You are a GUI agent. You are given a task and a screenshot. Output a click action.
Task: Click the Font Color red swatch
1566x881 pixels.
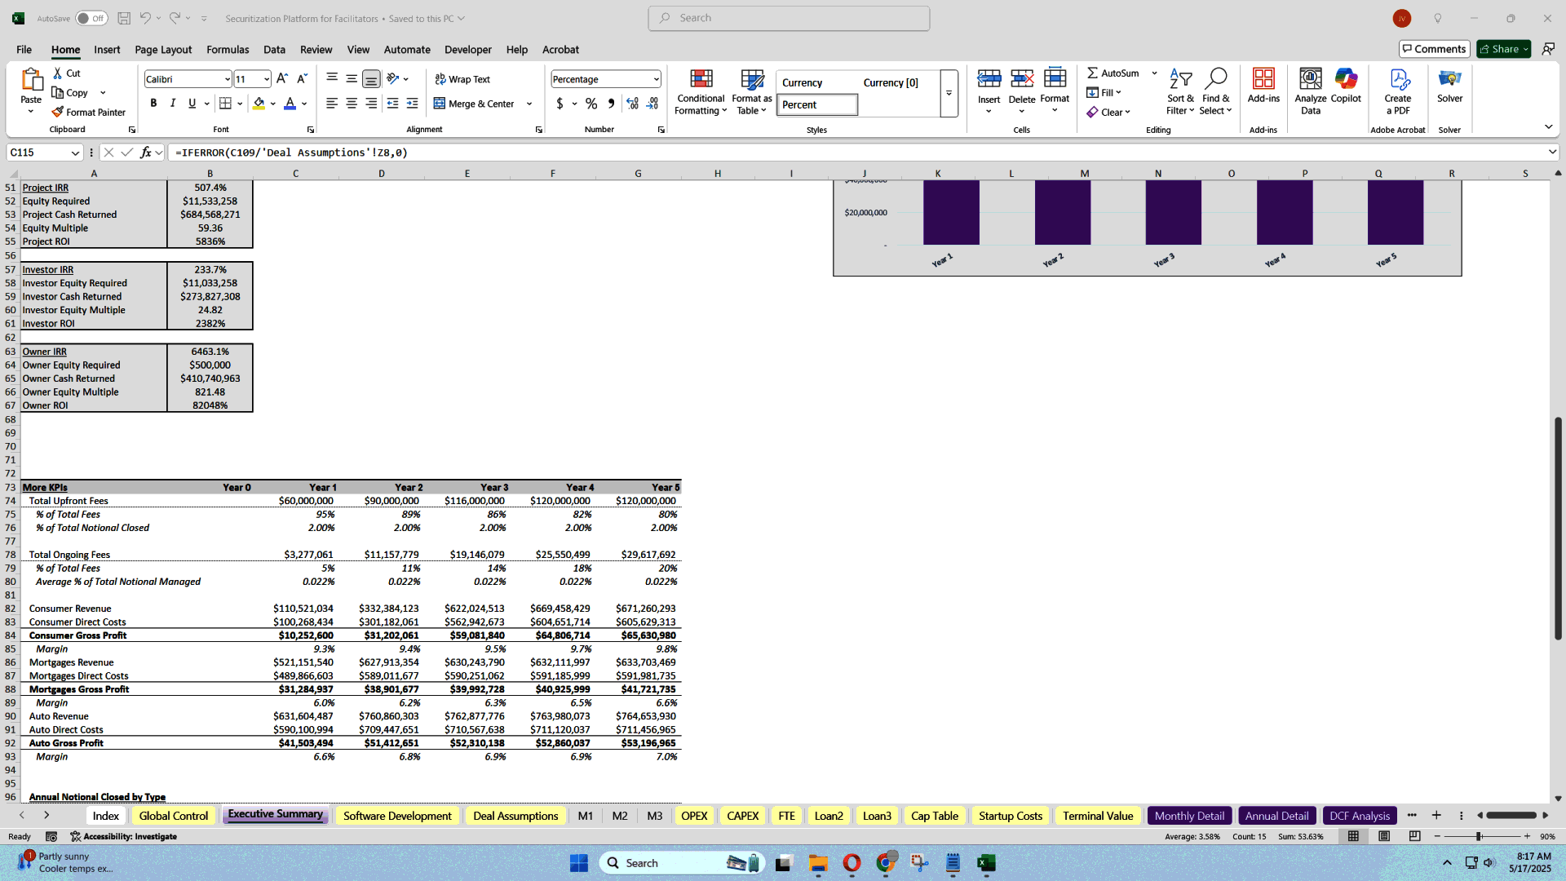pyautogui.click(x=290, y=104)
